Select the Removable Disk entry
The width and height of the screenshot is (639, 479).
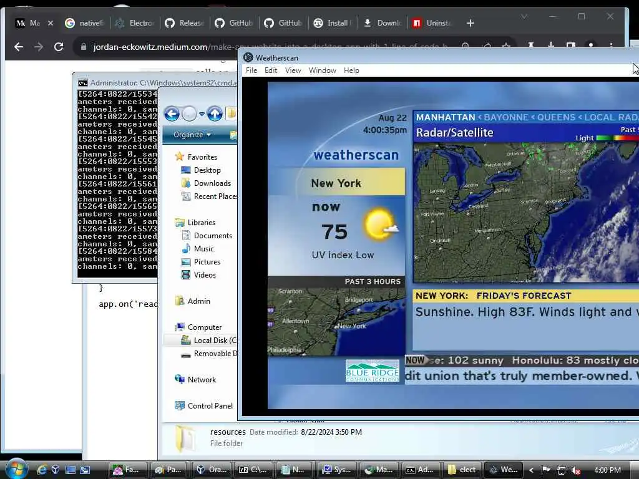[209, 354]
